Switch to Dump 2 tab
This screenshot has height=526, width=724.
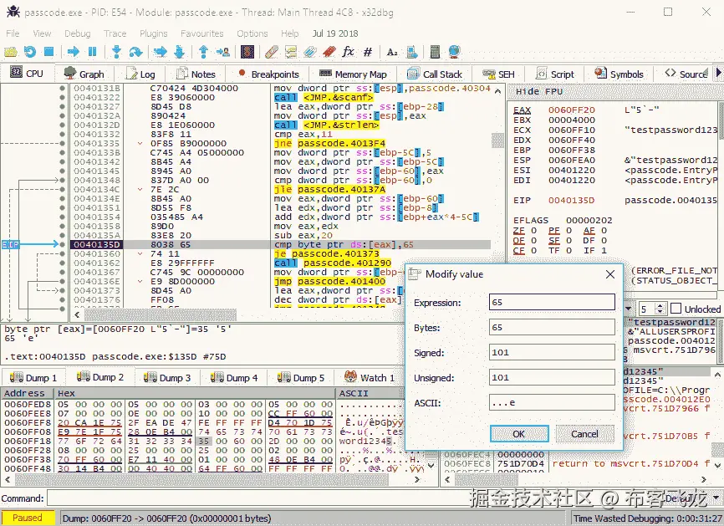pos(100,377)
